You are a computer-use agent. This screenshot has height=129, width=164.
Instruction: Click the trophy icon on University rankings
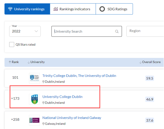(10, 9)
